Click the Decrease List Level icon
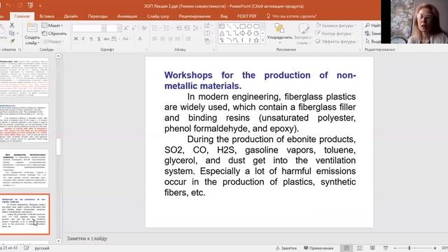Viewport: 448px width, 252px height. point(179,28)
